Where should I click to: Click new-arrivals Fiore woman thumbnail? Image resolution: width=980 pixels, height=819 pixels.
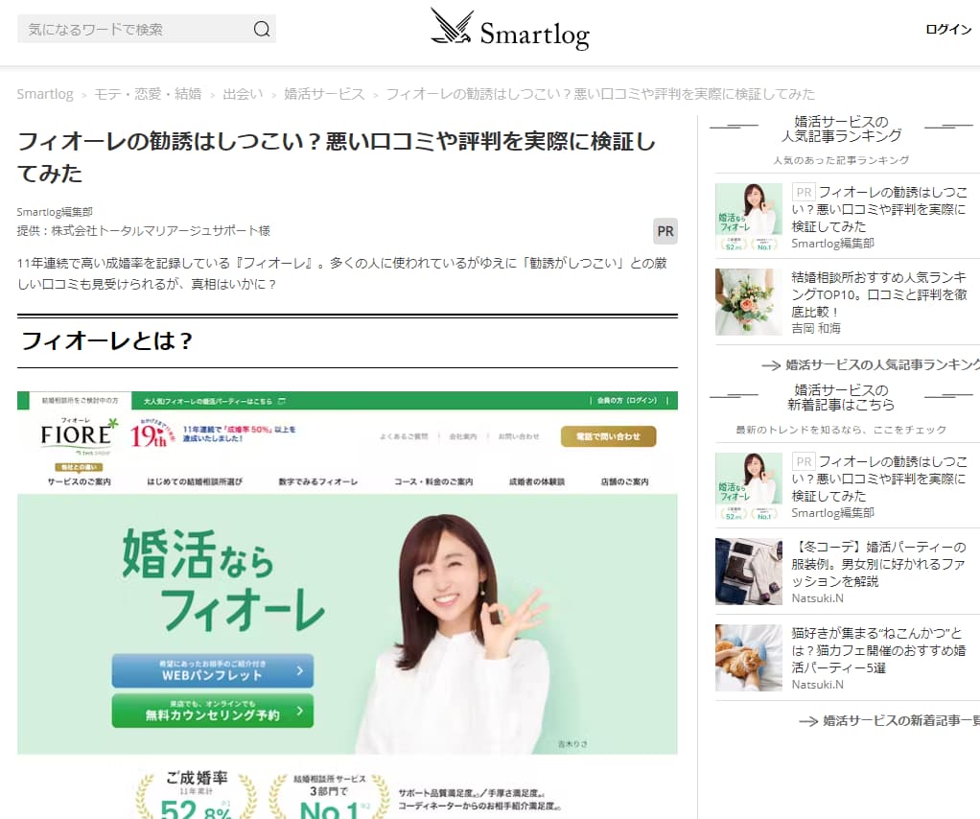coord(749,486)
